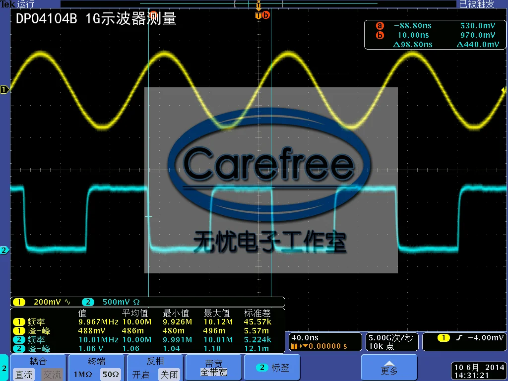The width and height of the screenshot is (508, 381).
Task: Open the channel 2 标签 label menu
Action: click(272, 368)
